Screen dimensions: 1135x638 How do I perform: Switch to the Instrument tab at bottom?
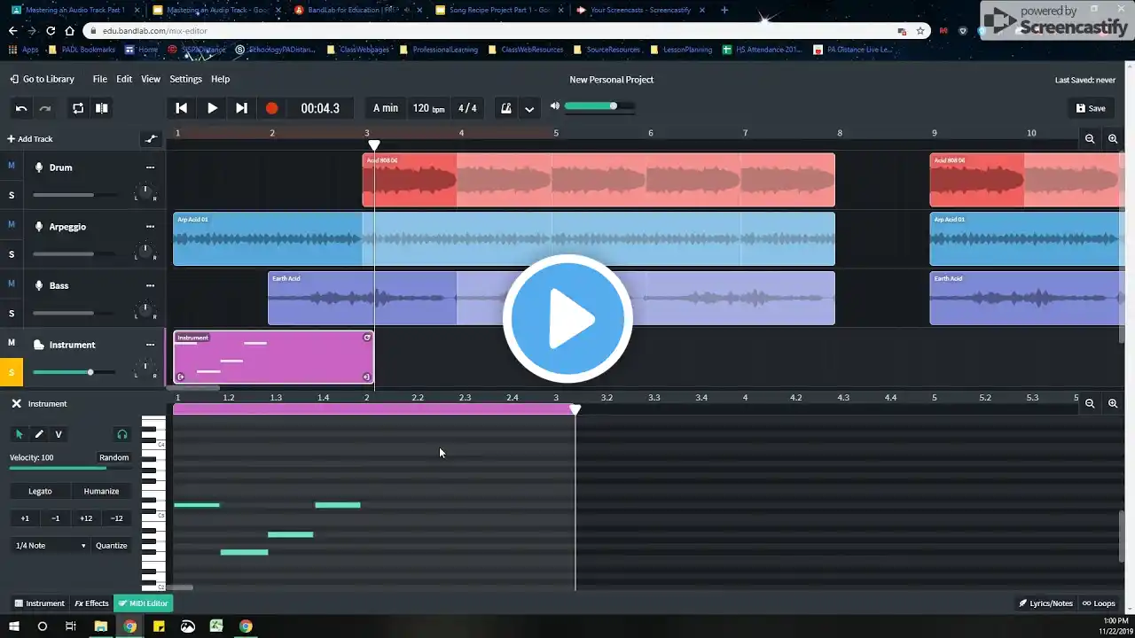[x=39, y=603]
